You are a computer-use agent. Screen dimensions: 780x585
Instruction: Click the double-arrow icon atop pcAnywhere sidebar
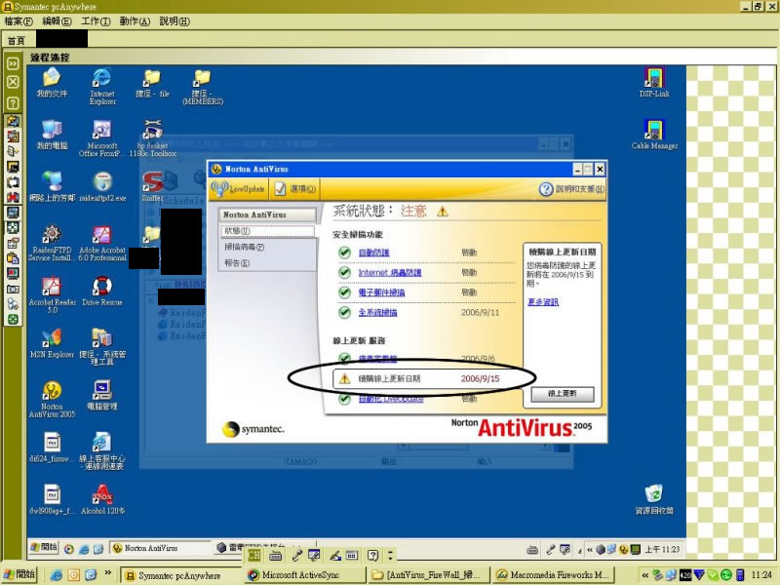(x=13, y=63)
